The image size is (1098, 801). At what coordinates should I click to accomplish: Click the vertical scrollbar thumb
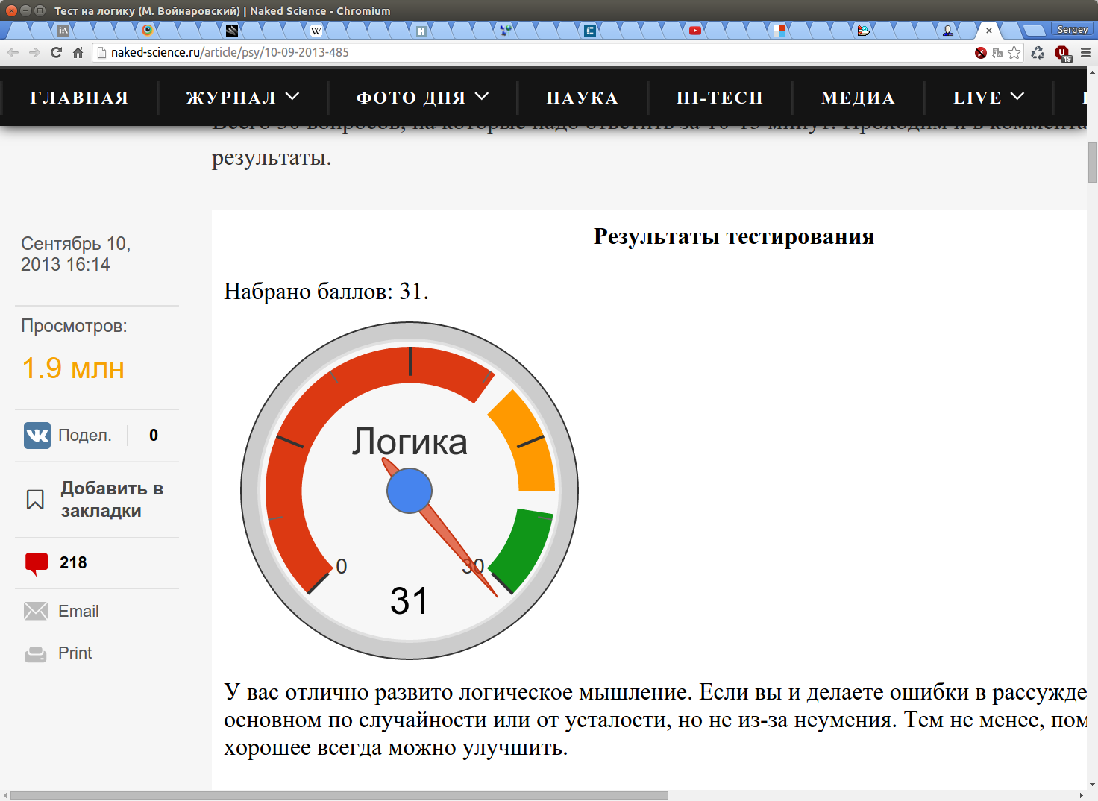click(x=1092, y=162)
